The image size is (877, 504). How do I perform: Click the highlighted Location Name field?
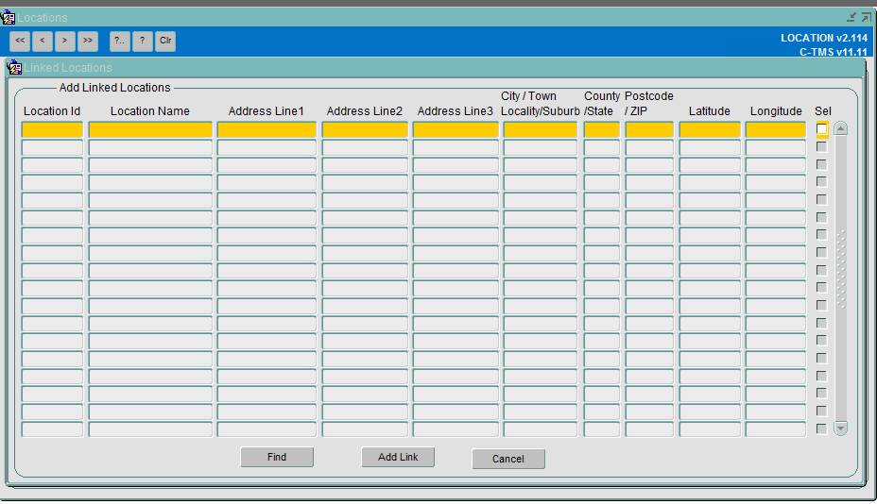coord(150,129)
